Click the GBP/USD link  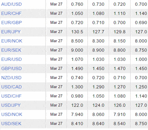[x=11, y=69]
